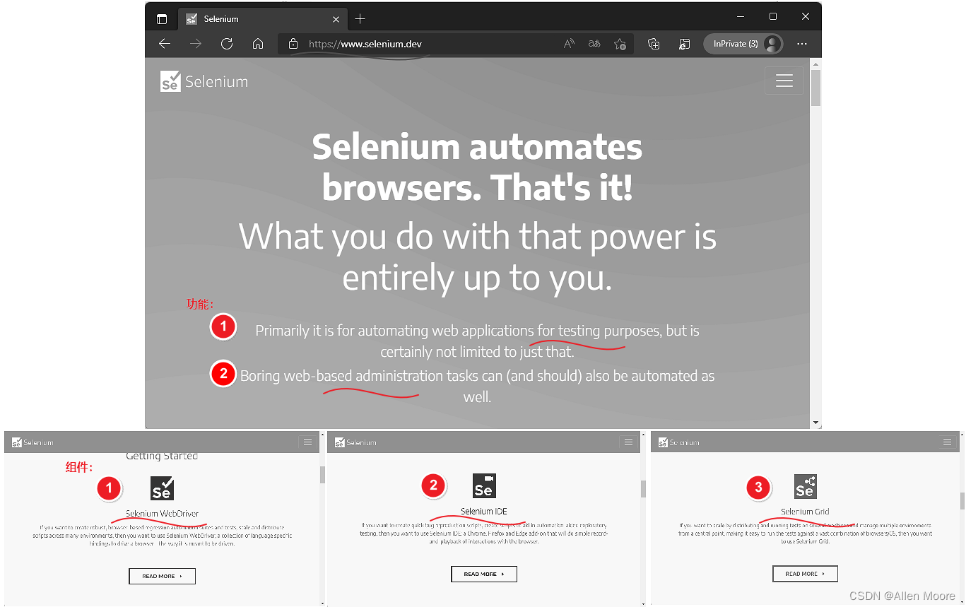966x607 pixels.
Task: Go back to previous page
Action: pos(165,44)
